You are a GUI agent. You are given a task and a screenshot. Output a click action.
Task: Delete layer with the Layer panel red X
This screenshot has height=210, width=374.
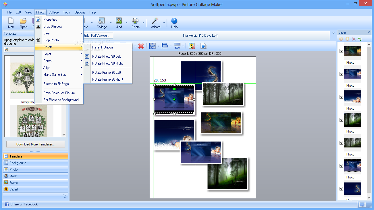pyautogui.click(x=354, y=39)
